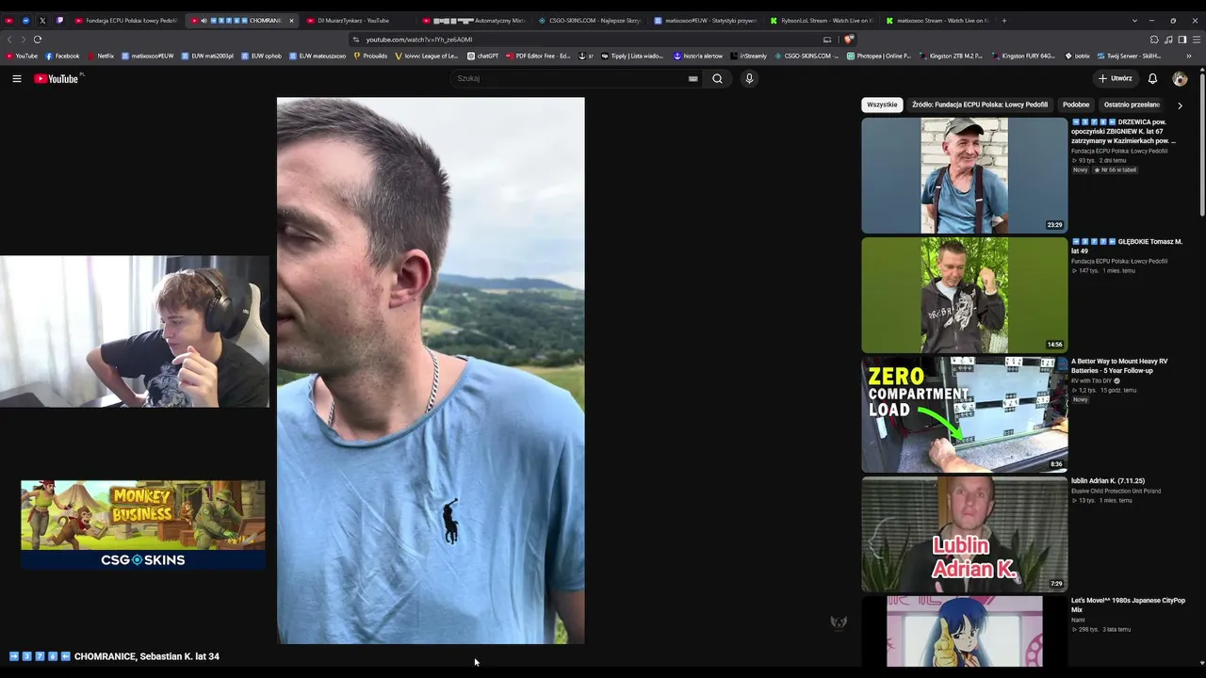1206x678 pixels.
Task: Switch to the DJ MurarzTynkarz YouTube tab
Action: click(358, 21)
